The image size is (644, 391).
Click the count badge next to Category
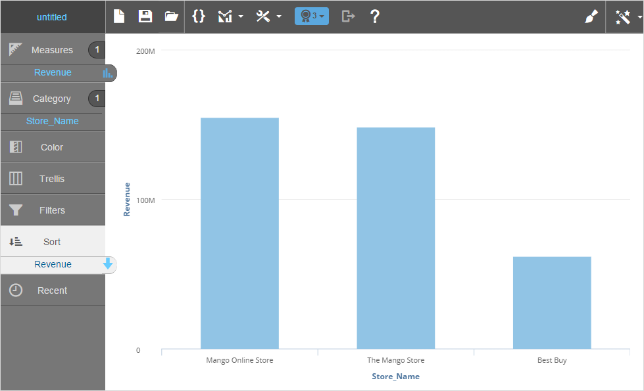pyautogui.click(x=97, y=98)
